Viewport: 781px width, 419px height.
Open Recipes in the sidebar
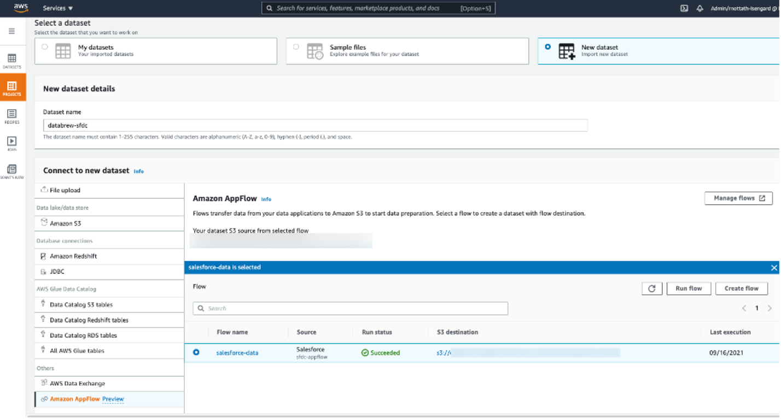pos(12,116)
